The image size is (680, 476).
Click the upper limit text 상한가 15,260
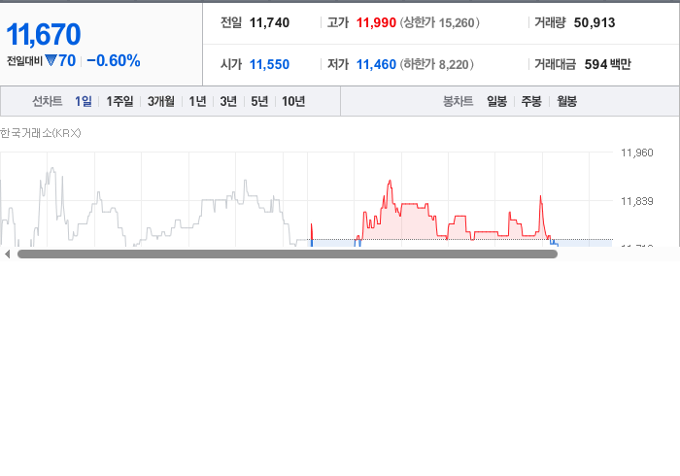tap(440, 22)
